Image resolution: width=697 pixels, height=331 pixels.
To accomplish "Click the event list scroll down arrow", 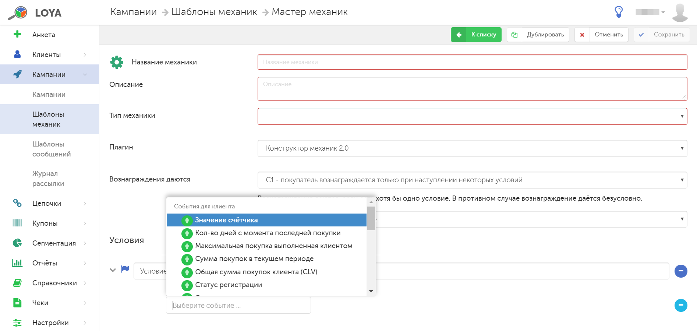I will (371, 291).
